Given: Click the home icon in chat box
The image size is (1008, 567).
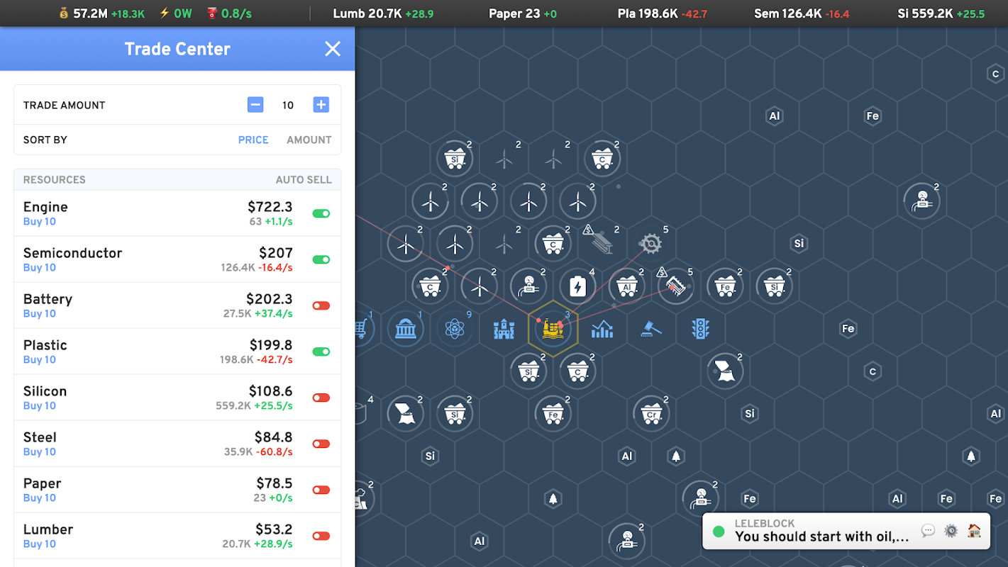Looking at the screenshot, I should coord(975,531).
